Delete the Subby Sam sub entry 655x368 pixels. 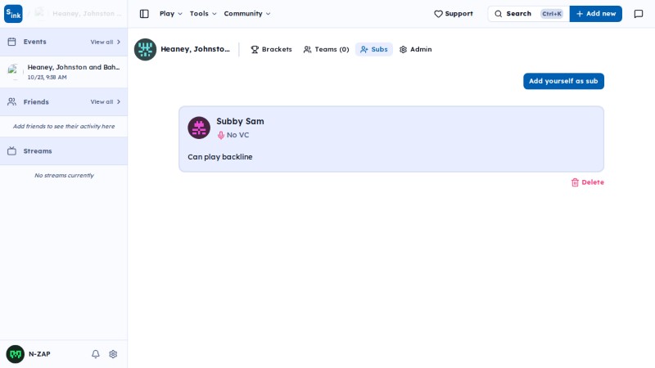pyautogui.click(x=587, y=182)
